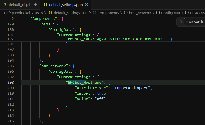Select the bmc_network breadcrumb item
The height and width of the screenshot is (125, 205).
click(x=137, y=13)
